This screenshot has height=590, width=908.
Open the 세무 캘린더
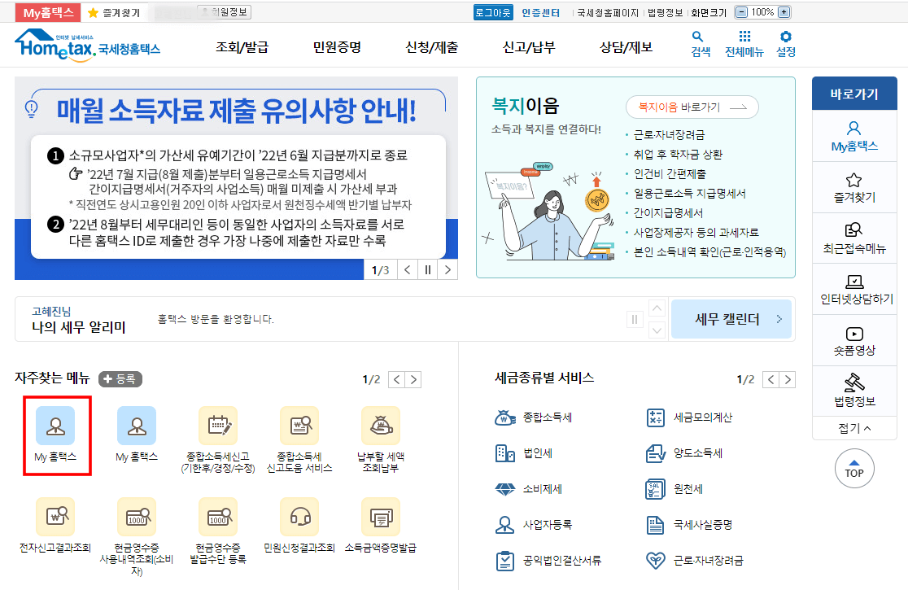coord(730,319)
